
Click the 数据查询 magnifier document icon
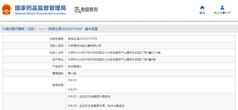(77, 10)
